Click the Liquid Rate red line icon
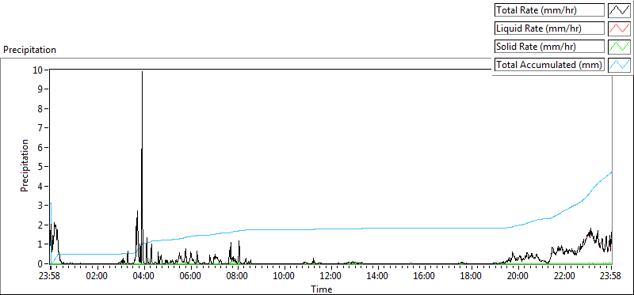Viewport: 634px width, 295px height. point(619,28)
